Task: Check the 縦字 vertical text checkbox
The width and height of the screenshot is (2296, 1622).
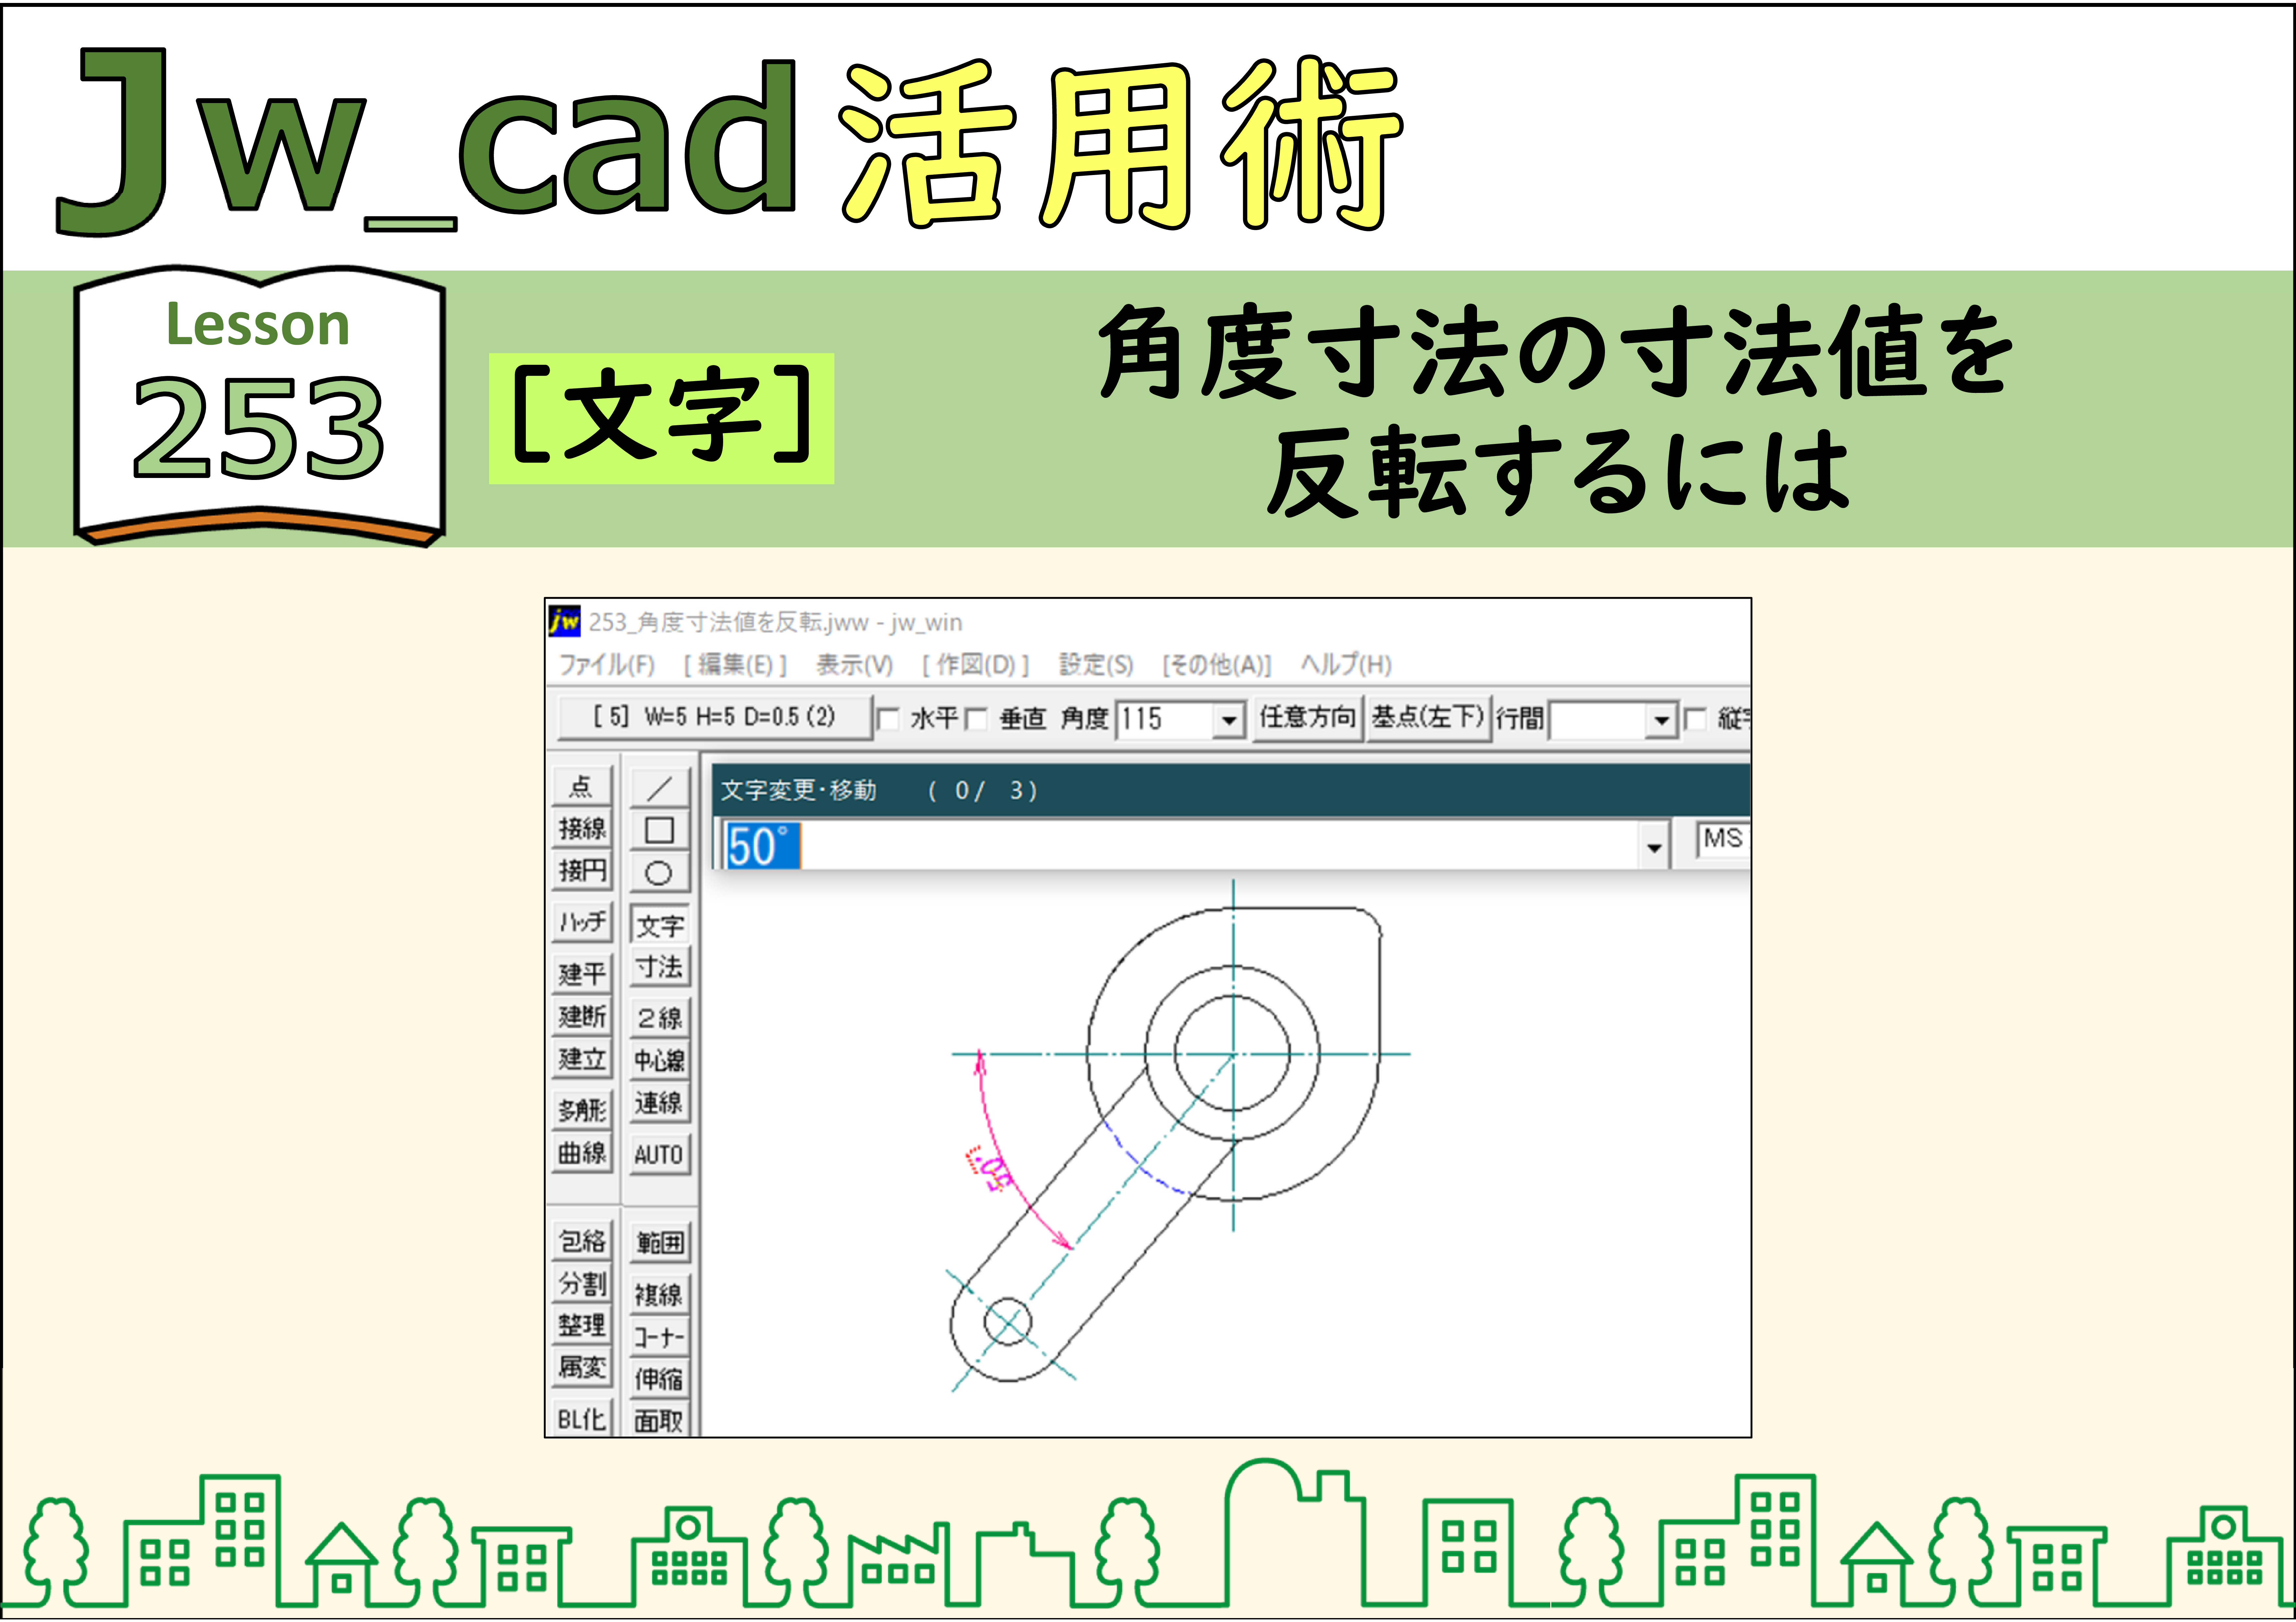Action: (x=1695, y=719)
